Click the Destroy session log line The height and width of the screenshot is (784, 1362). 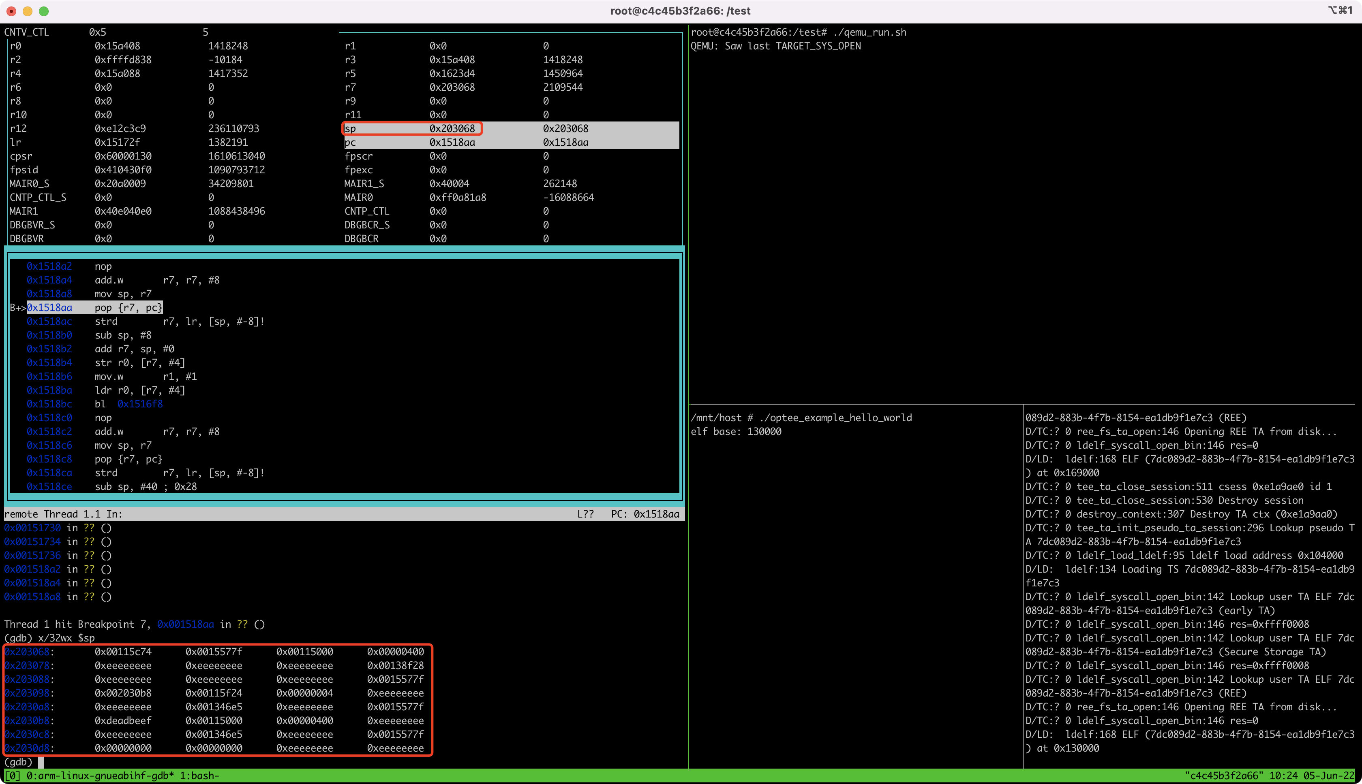coord(1164,500)
